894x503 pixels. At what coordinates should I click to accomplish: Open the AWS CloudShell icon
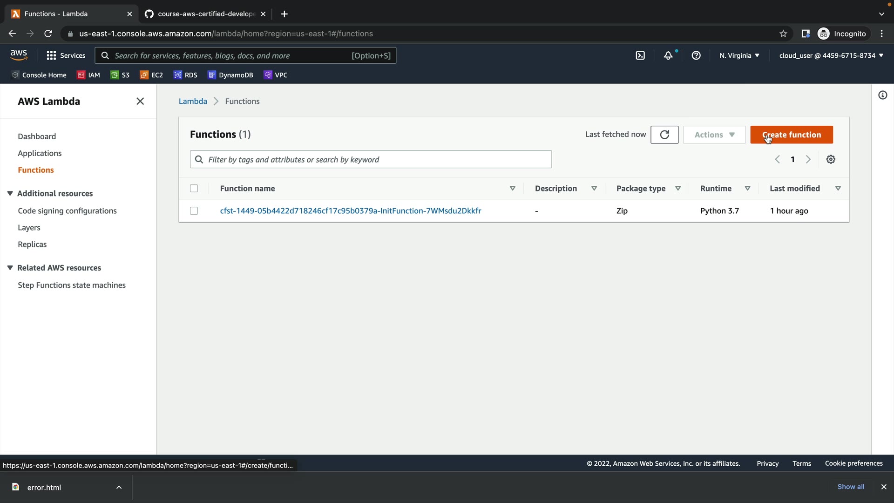(640, 55)
